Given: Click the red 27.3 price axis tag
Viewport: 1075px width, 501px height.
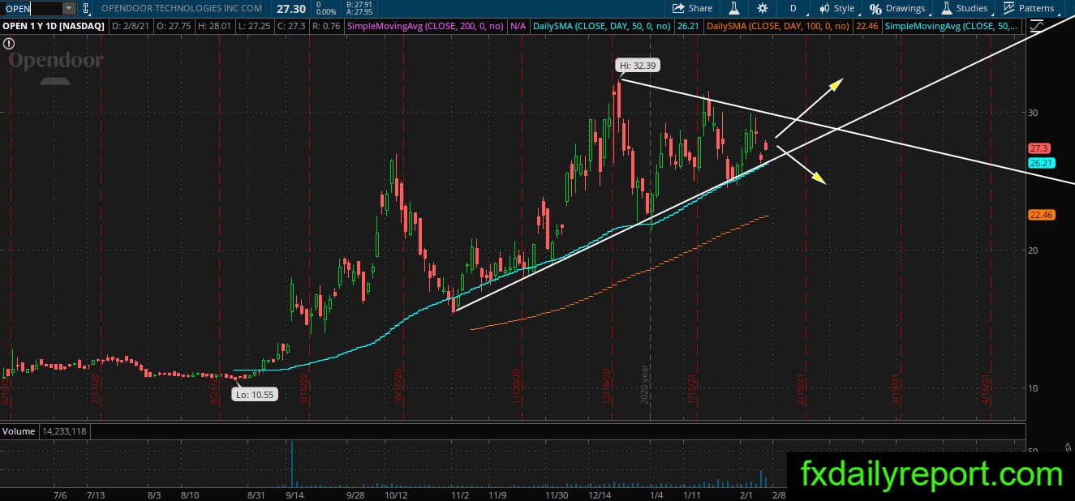Looking at the screenshot, I should (x=1038, y=149).
